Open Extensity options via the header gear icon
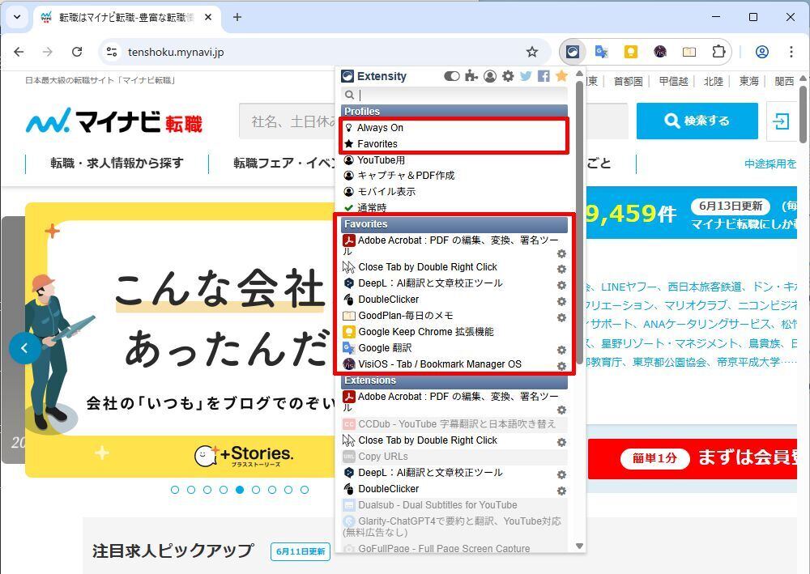This screenshot has width=810, height=574. tap(508, 76)
